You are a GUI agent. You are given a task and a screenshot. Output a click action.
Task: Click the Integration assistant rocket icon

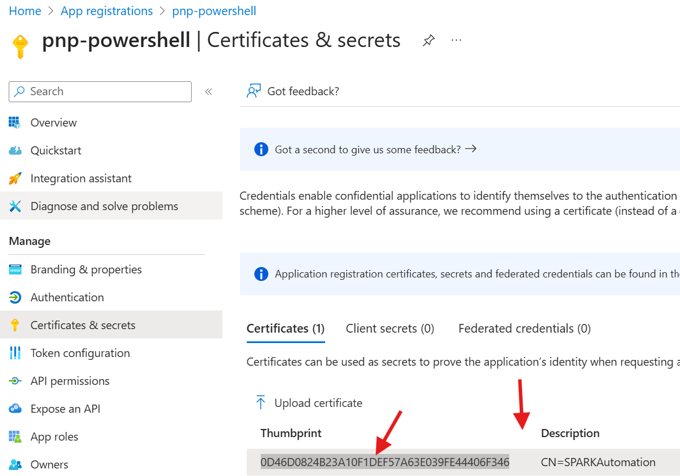(15, 178)
